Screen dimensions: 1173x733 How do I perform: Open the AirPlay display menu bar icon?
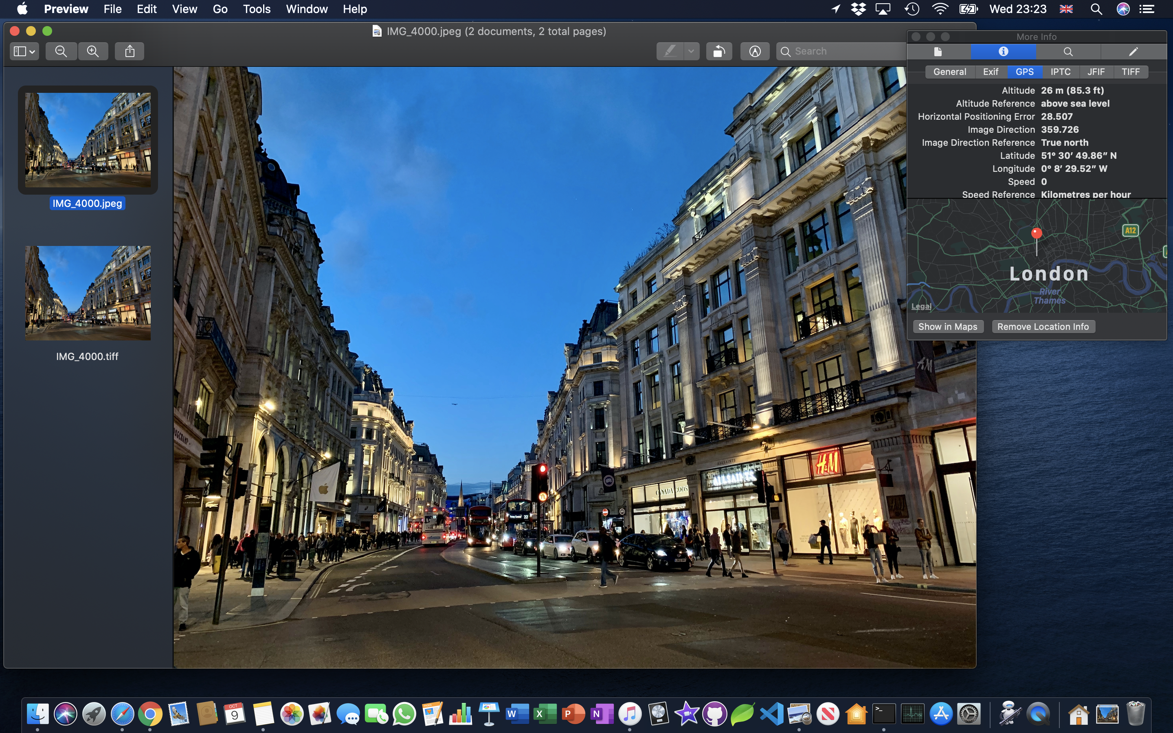coord(883,9)
